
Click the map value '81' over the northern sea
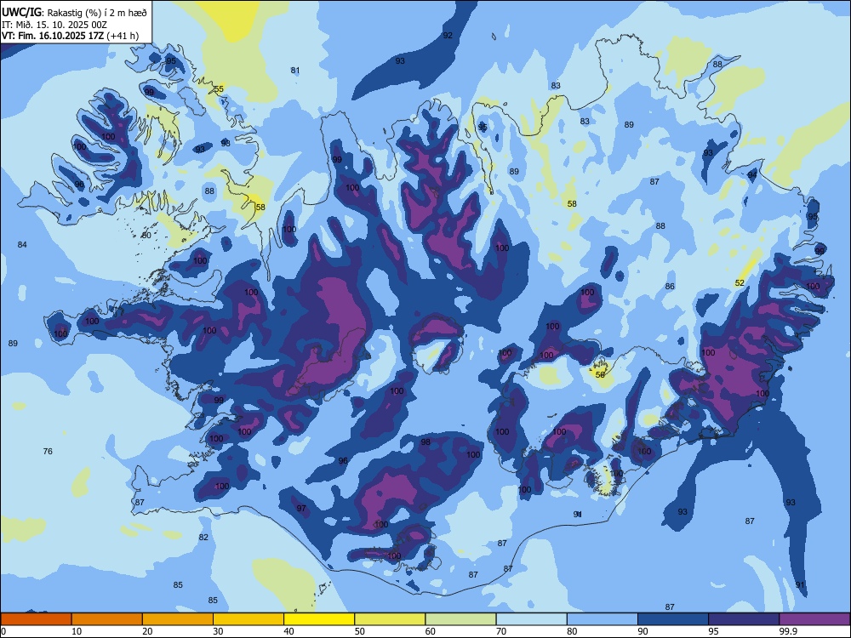[x=295, y=70]
